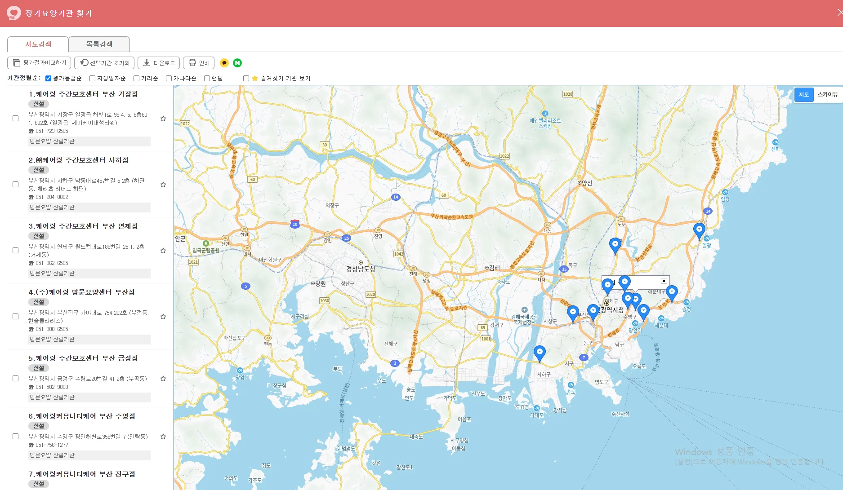Click the map marker above 사하구
This screenshot has width=843, height=490.
tap(540, 353)
